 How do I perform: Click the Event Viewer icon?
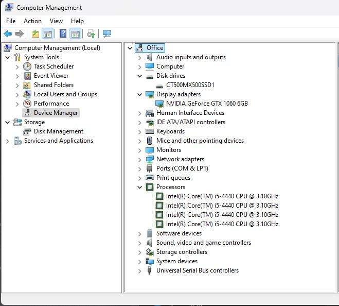pyautogui.click(x=27, y=76)
